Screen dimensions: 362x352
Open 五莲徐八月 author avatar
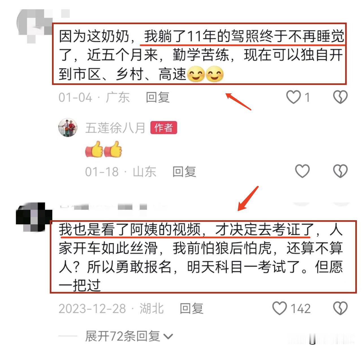pos(68,127)
